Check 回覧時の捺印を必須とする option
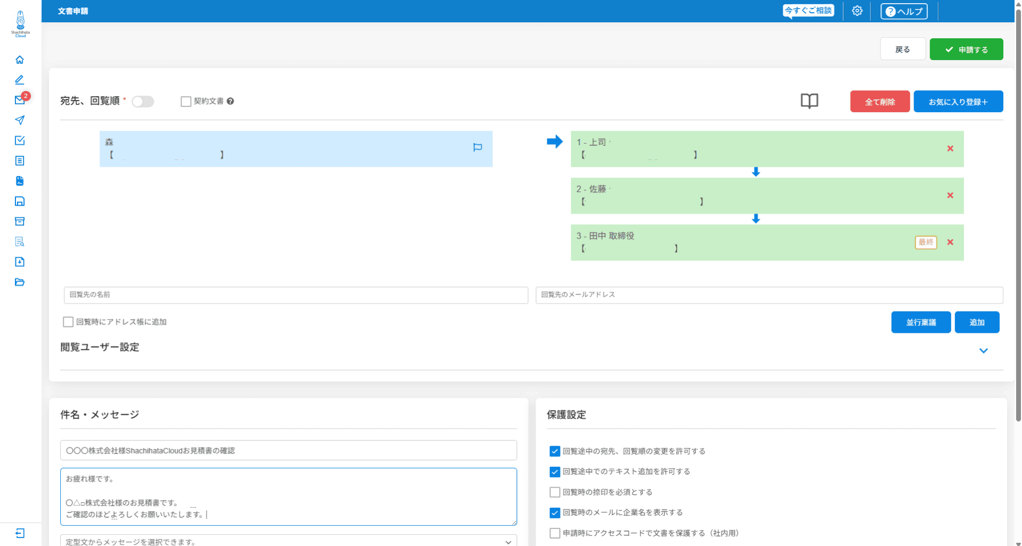The height and width of the screenshot is (546, 1022). click(555, 492)
